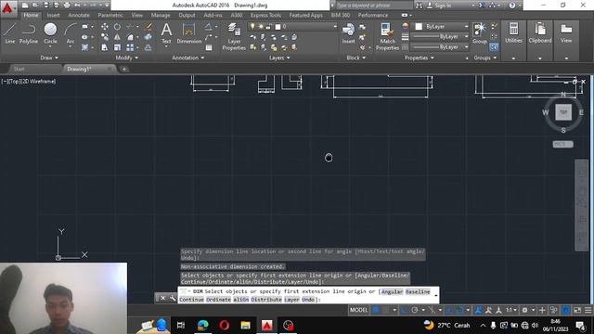Viewport: 594px width, 334px height.
Task: Choose the Move tool in Modify panel
Action: (105, 27)
